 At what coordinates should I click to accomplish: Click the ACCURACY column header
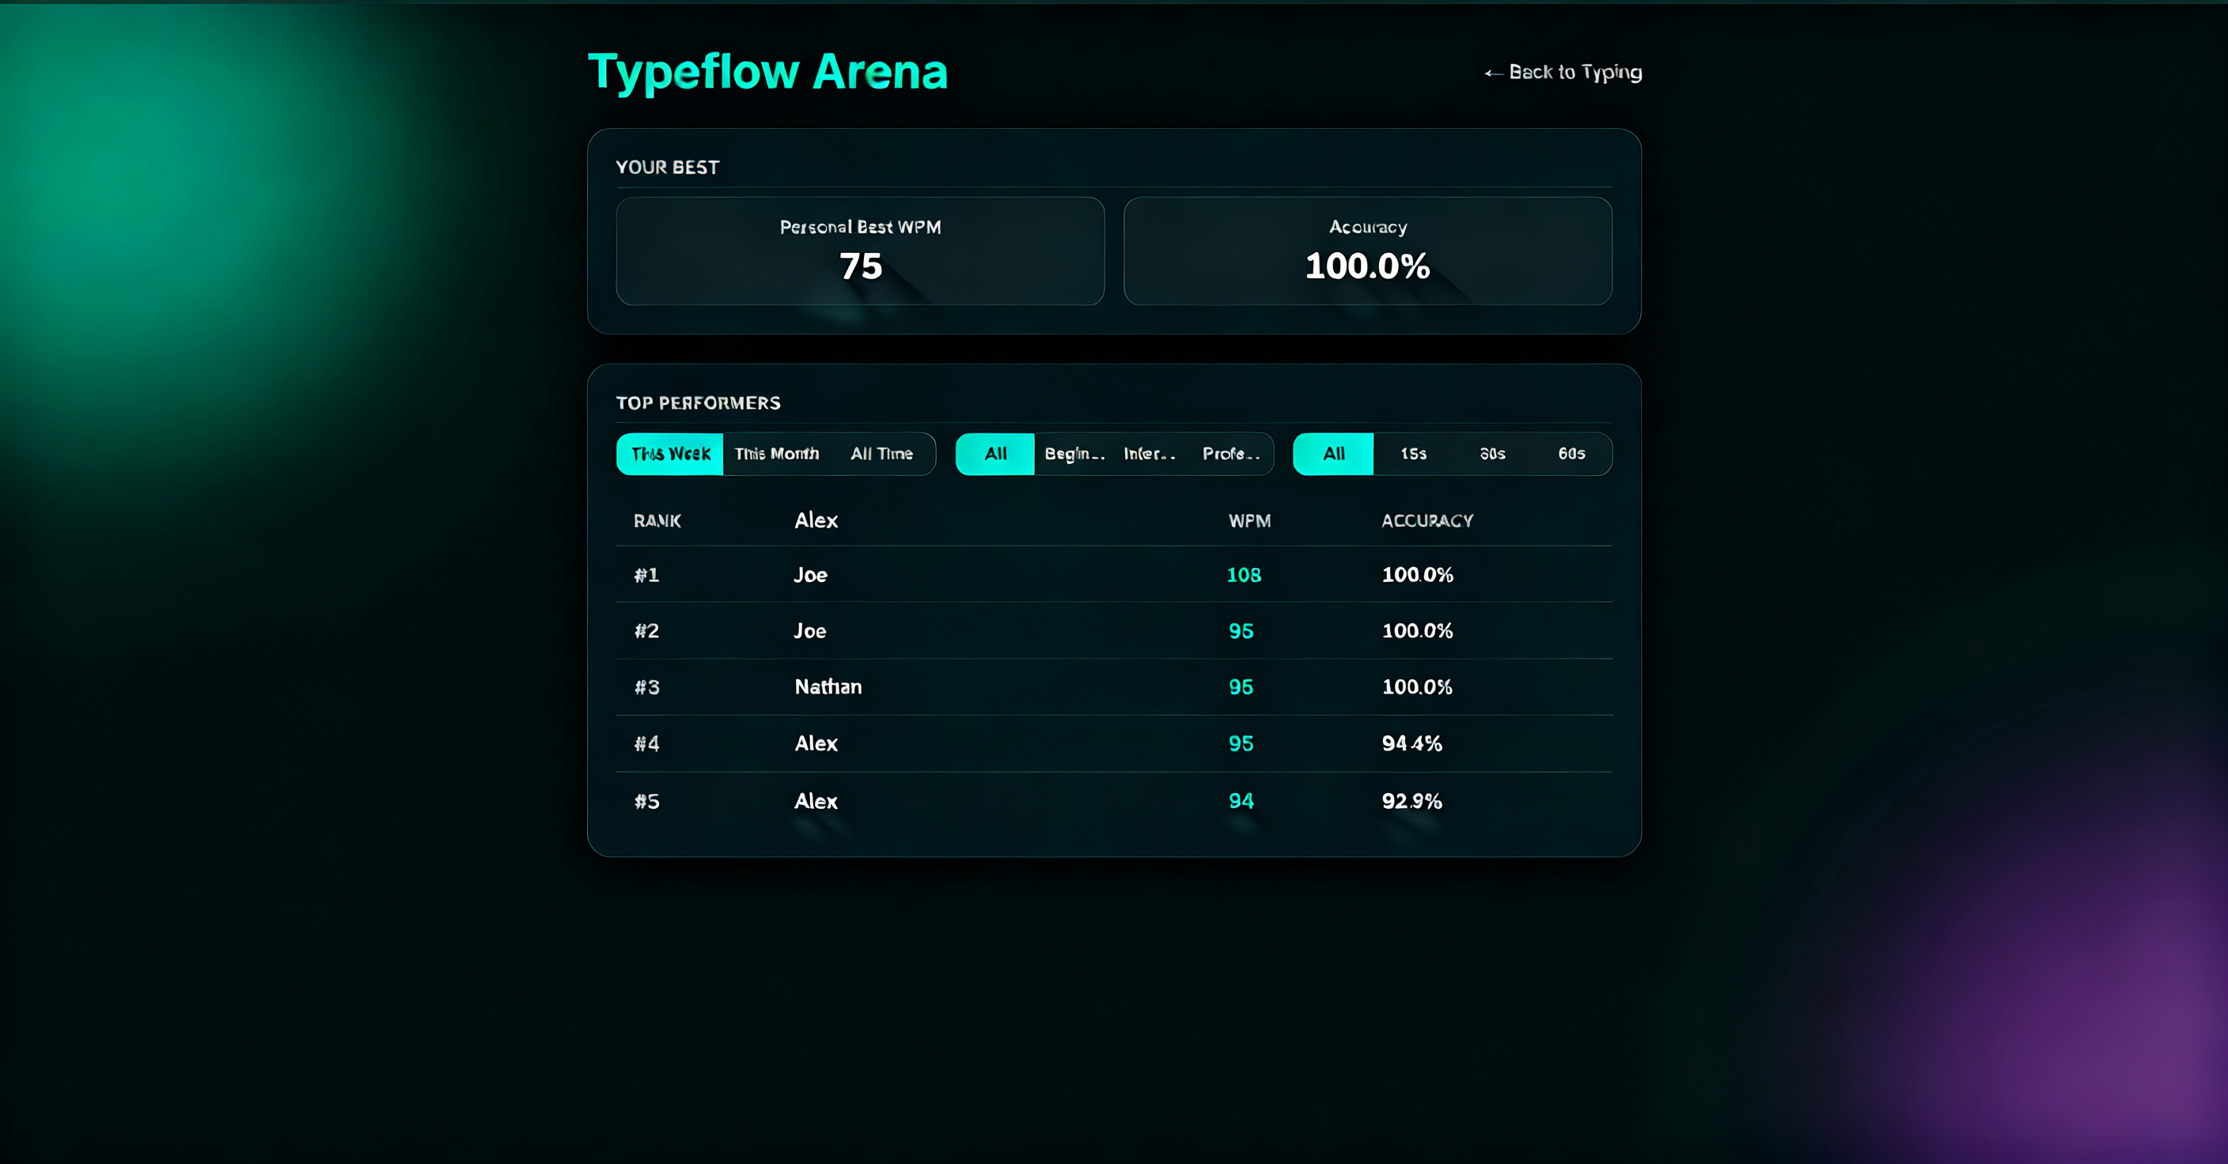tap(1427, 521)
